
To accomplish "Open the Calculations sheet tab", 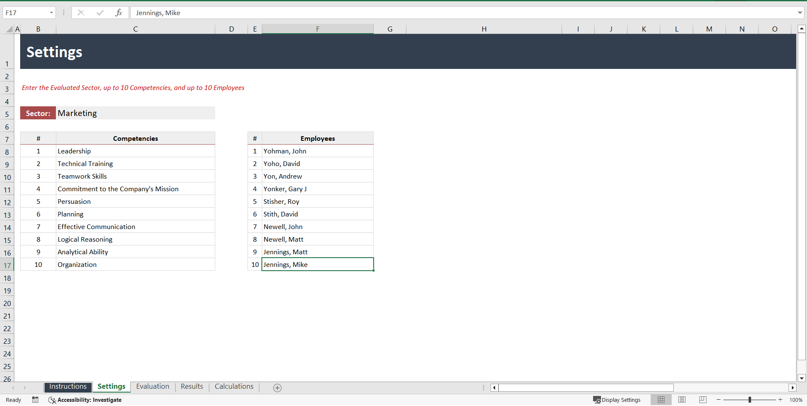I will point(234,387).
